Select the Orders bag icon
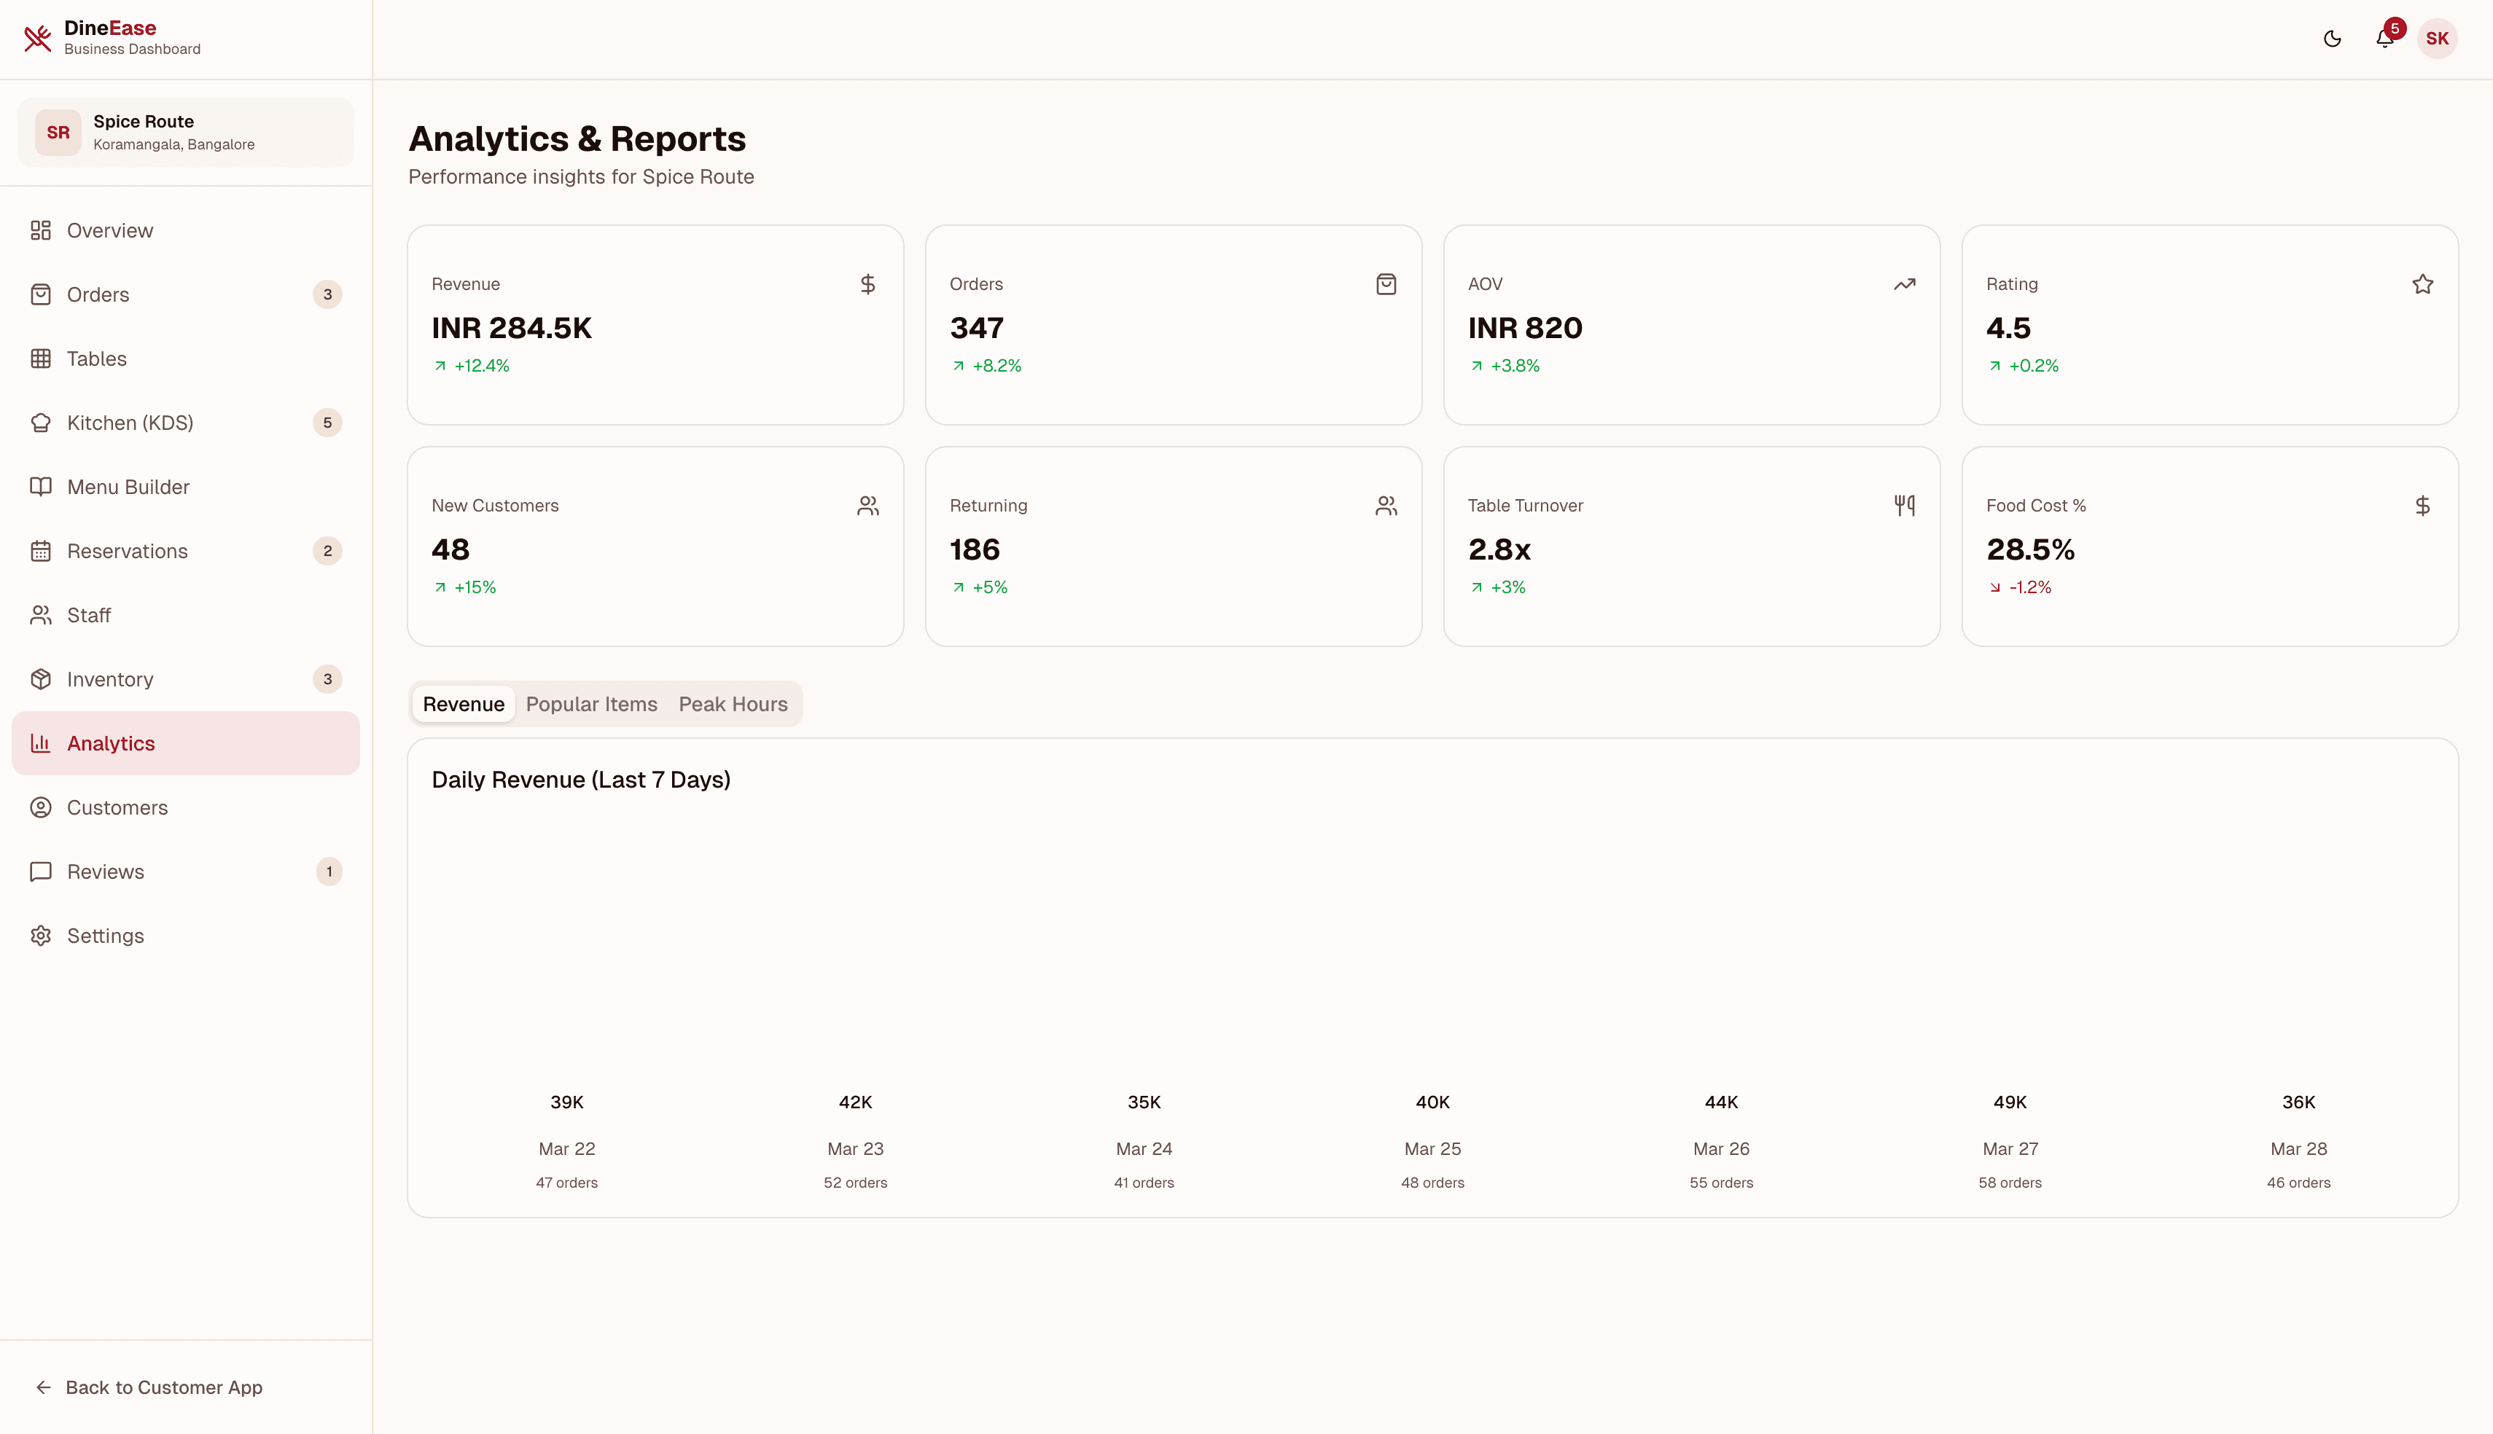Image resolution: width=2493 pixels, height=1434 pixels. point(40,294)
